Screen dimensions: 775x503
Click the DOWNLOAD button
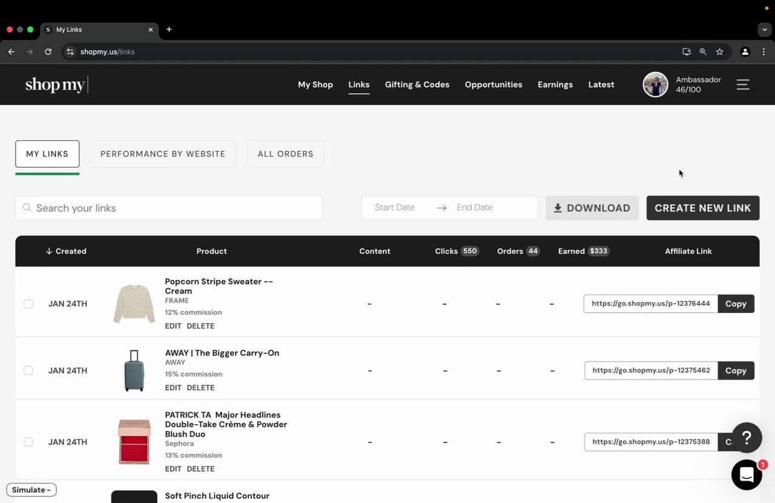592,208
